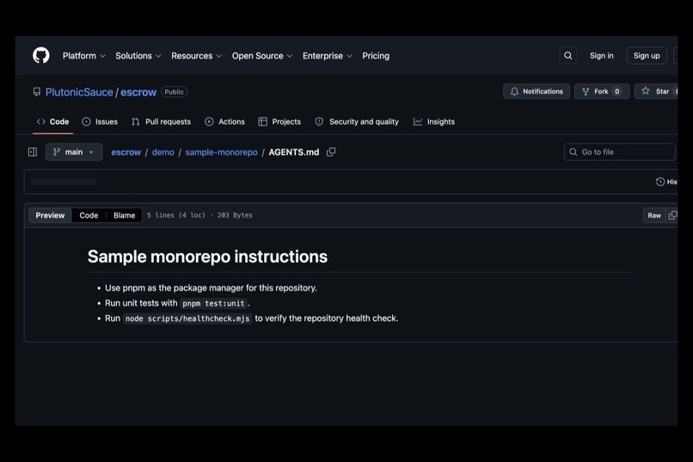This screenshot has width=693, height=462.
Task: Click the 'pnpm test:unit' code snippet
Action: point(213,304)
